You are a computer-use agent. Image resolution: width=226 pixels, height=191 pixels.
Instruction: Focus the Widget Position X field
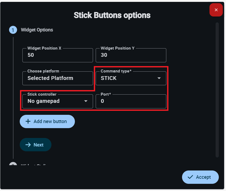click(x=58, y=55)
